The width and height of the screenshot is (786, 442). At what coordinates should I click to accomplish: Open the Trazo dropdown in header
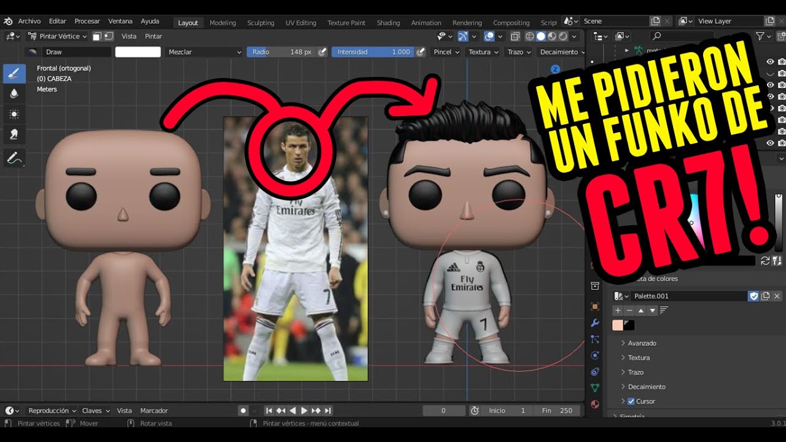point(519,52)
